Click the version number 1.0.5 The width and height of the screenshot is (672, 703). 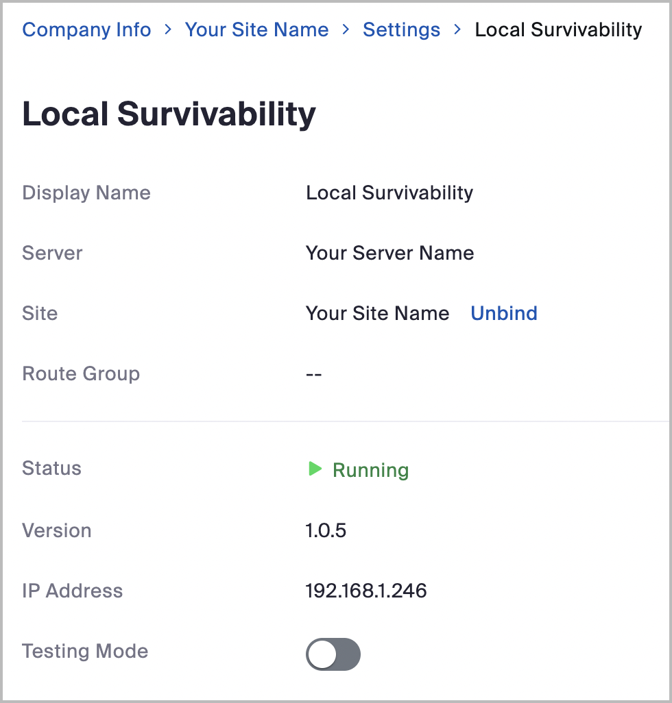(x=326, y=530)
